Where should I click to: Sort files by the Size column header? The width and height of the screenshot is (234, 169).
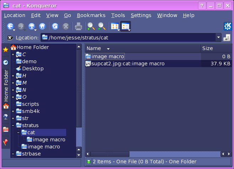[x=216, y=48]
